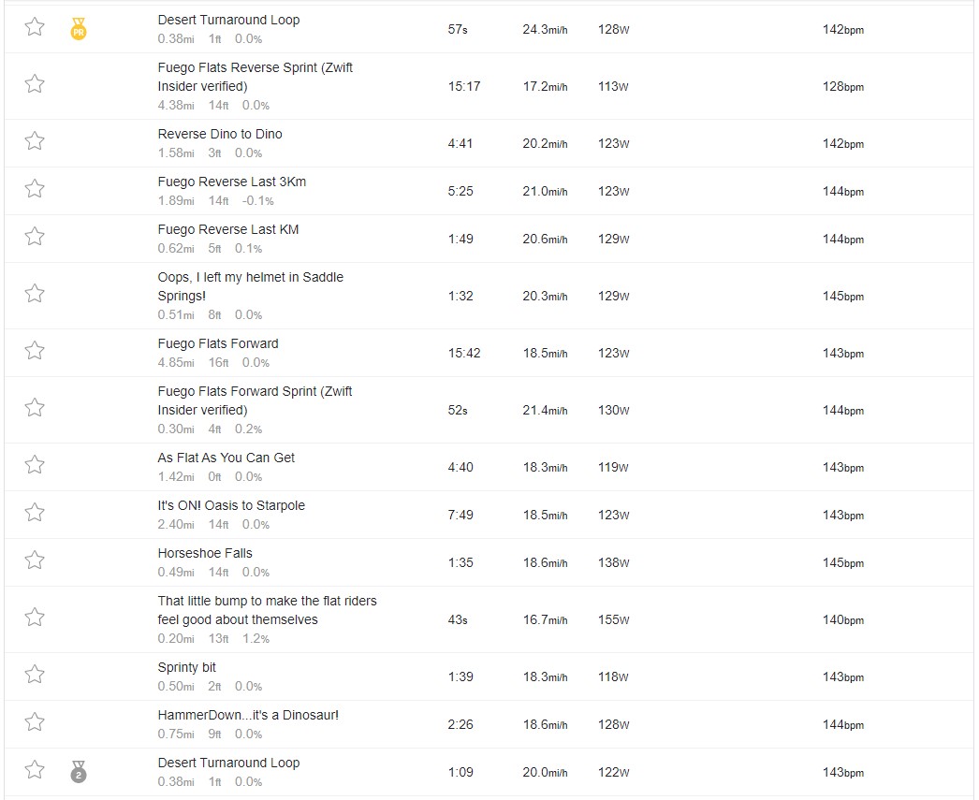
Task: Open That little bump segment link
Action: click(268, 610)
